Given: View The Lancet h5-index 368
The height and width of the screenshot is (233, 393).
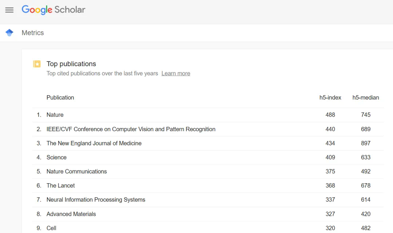Looking at the screenshot, I should point(330,186).
